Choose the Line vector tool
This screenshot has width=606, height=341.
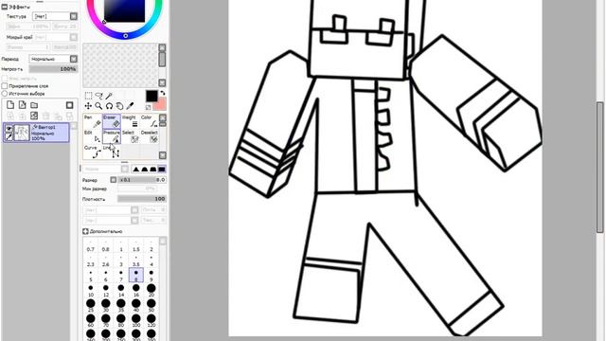point(112,152)
